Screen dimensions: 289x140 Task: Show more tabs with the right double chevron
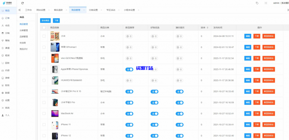point(288,10)
